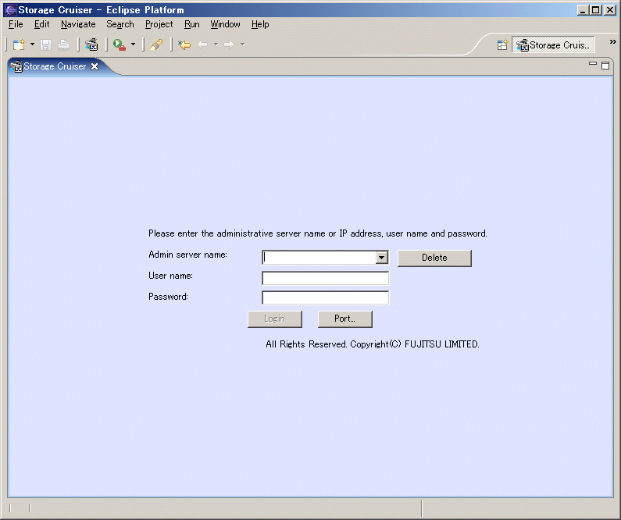The height and width of the screenshot is (520, 621).
Task: Click the Storage Cruiser toolbar launch icon
Action: pos(91,45)
